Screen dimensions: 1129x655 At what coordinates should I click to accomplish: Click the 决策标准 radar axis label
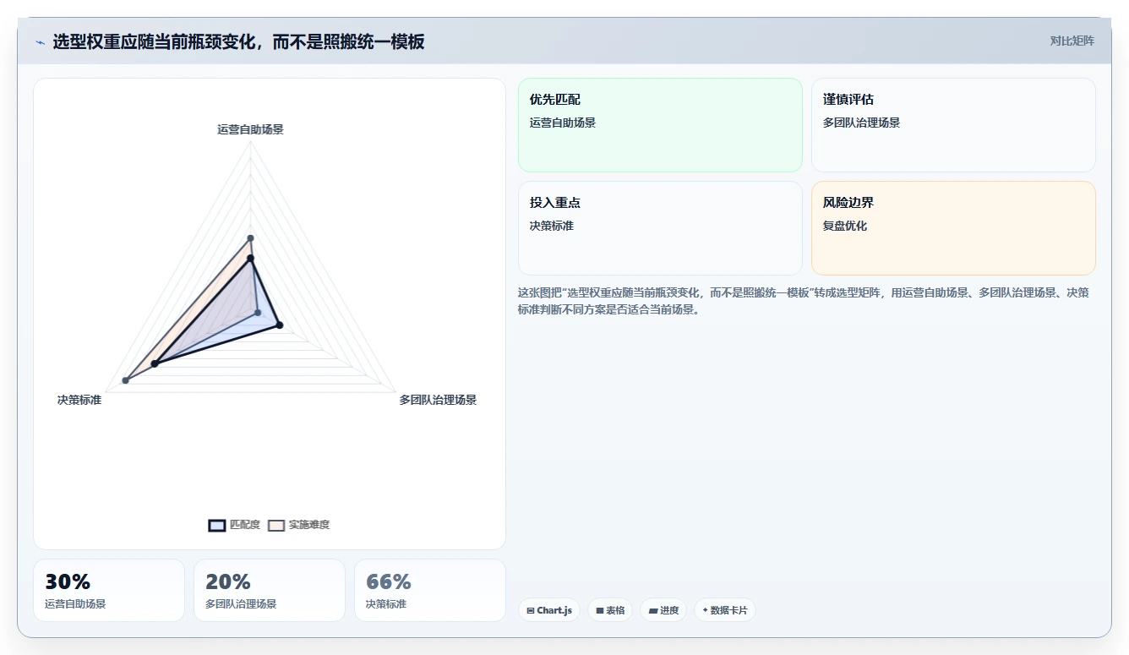tap(79, 400)
